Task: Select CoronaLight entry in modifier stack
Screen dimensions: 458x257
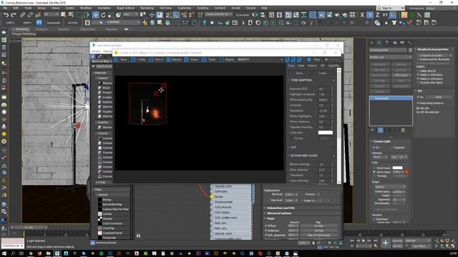Action: coord(391,99)
